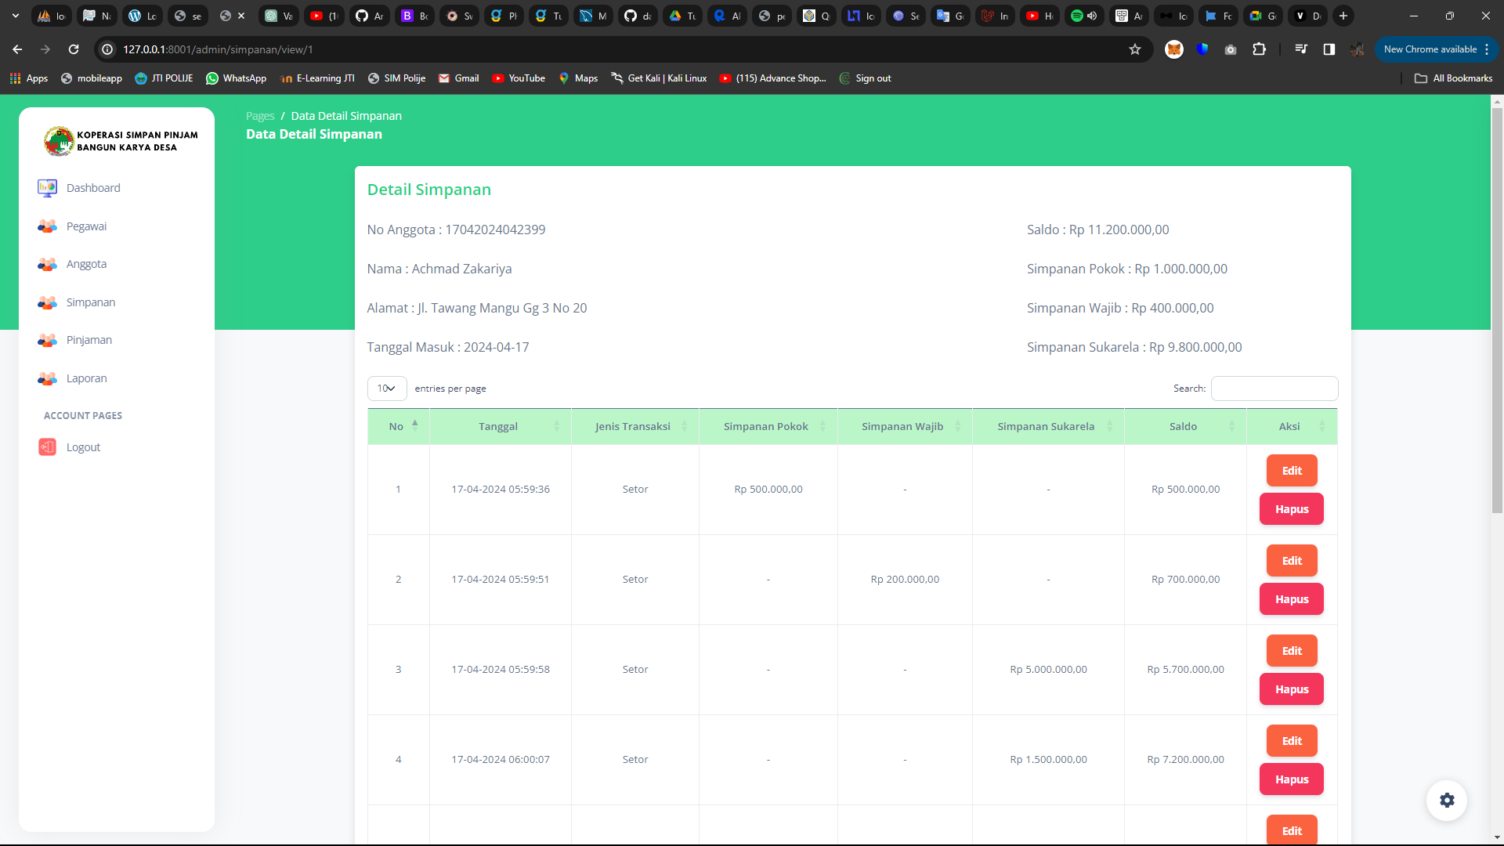The image size is (1504, 846).
Task: Click the Pinjaman sidebar icon
Action: pos(47,340)
